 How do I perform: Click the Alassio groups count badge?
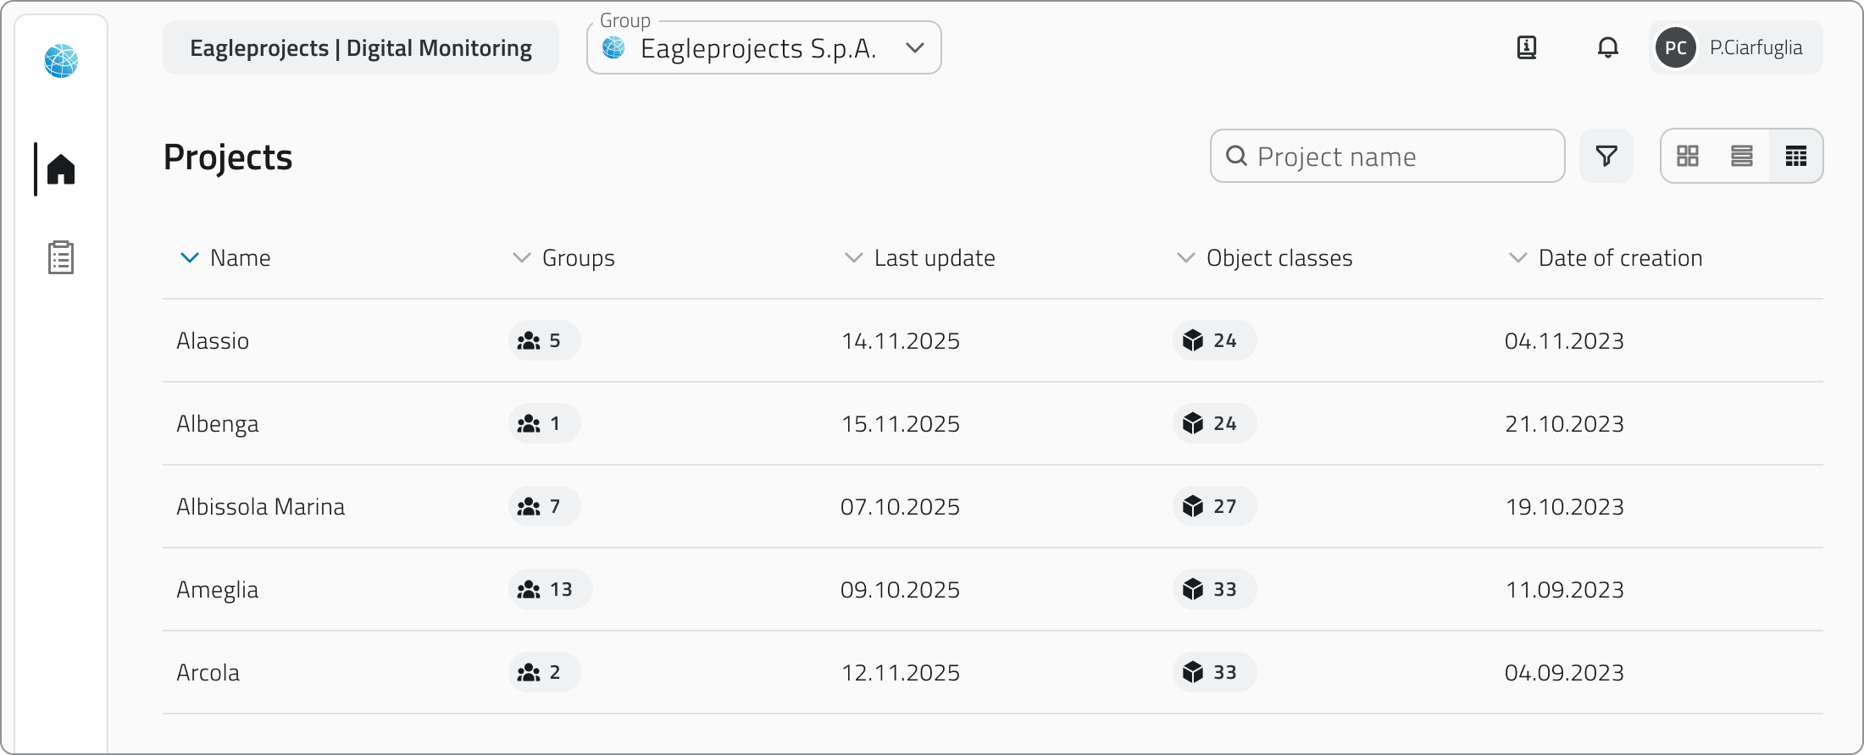click(544, 340)
